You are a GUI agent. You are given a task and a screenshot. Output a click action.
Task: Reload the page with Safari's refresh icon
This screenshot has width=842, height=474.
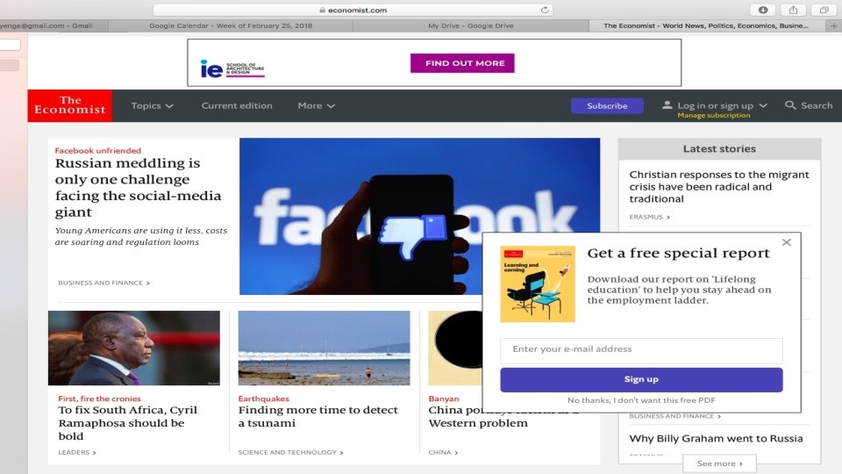pyautogui.click(x=545, y=10)
